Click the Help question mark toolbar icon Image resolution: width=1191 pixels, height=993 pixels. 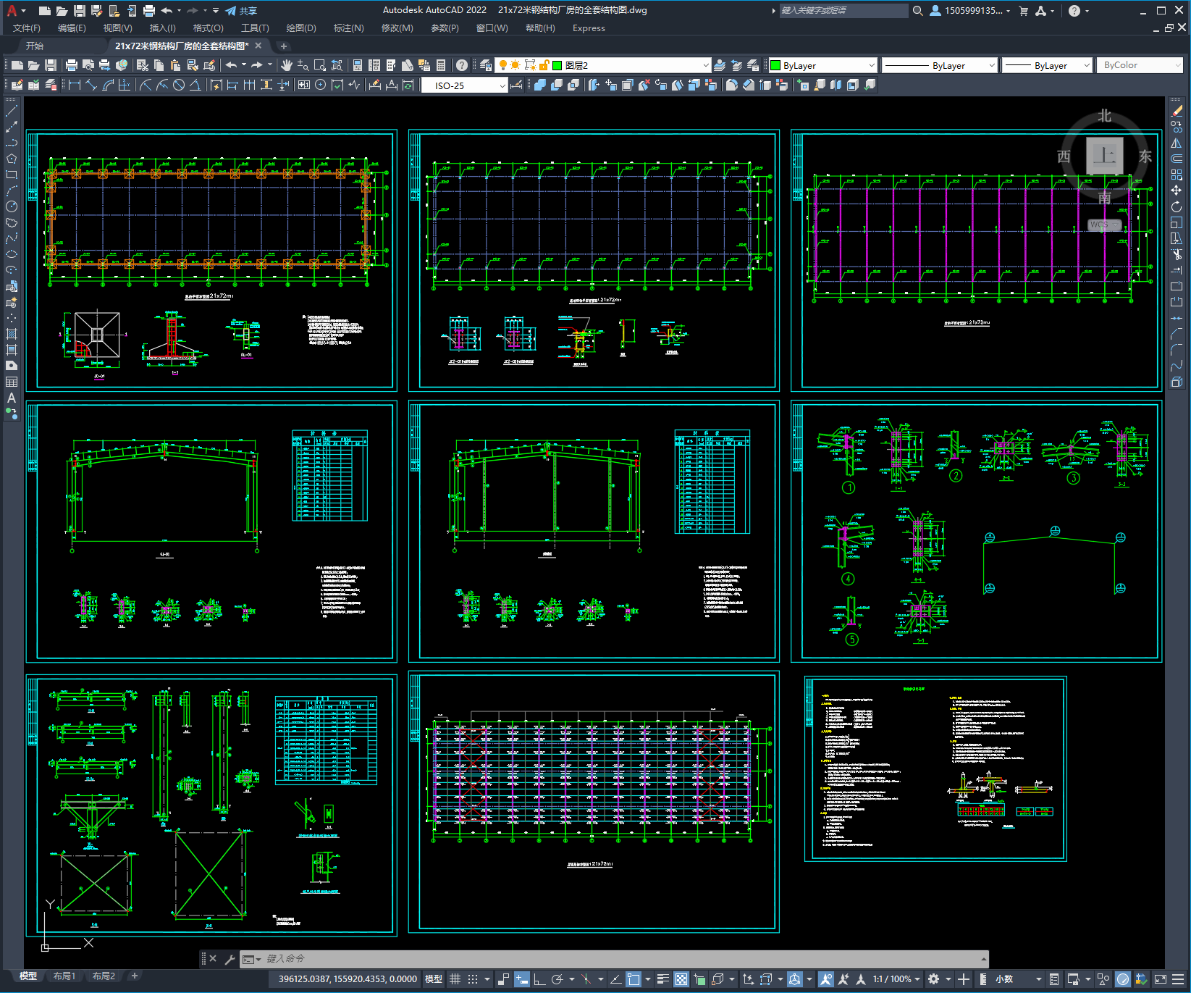(462, 65)
